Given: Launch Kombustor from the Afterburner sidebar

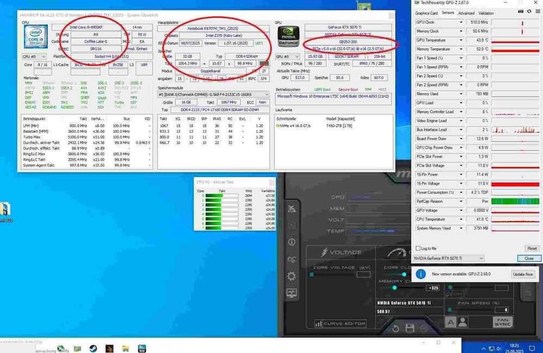Looking at the screenshot, I should pos(292,208).
